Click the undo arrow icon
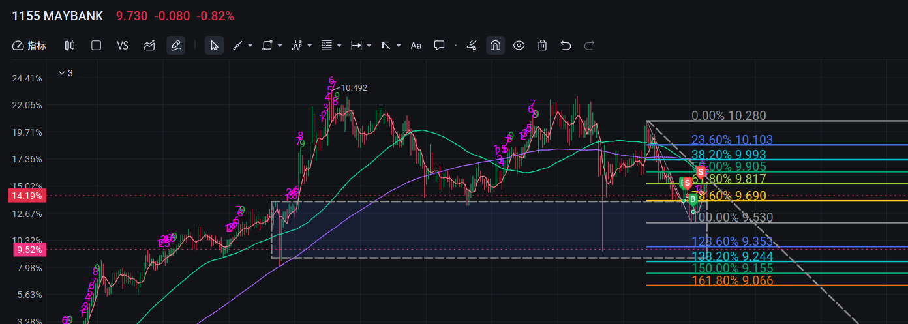The height and width of the screenshot is (324, 908). pyautogui.click(x=566, y=46)
